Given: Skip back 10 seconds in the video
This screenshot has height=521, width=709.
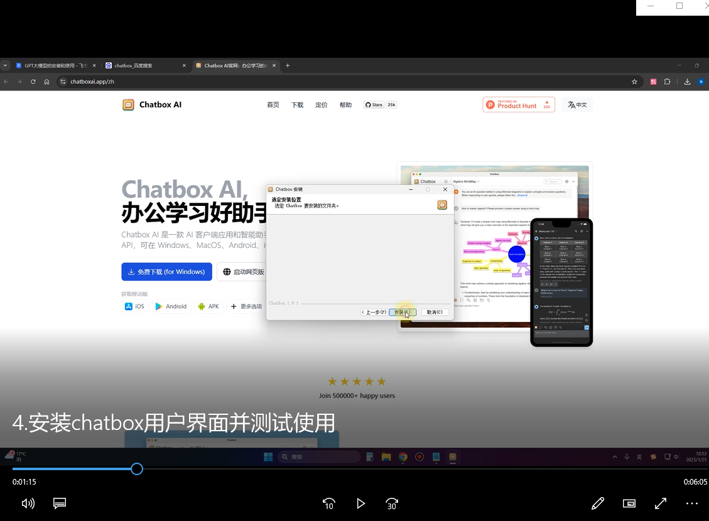Looking at the screenshot, I should click(328, 503).
